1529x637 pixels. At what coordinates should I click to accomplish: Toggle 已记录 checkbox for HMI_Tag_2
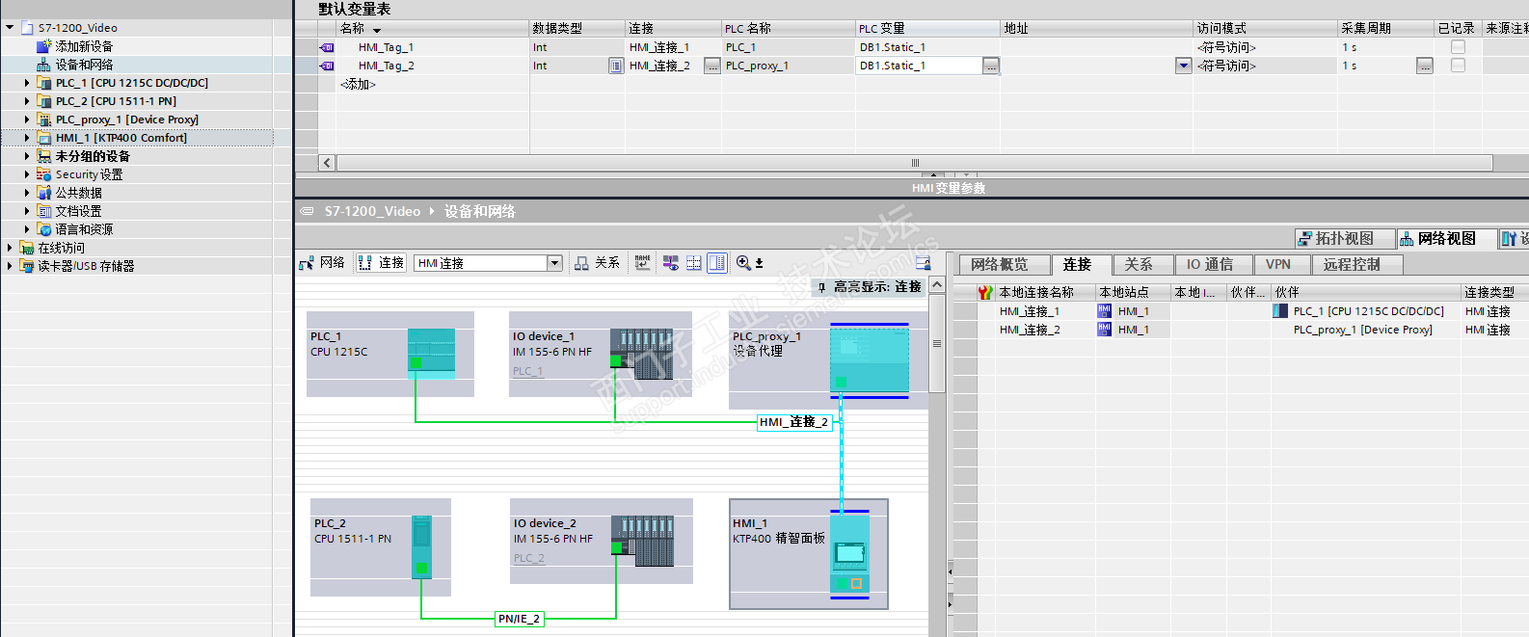[1458, 66]
